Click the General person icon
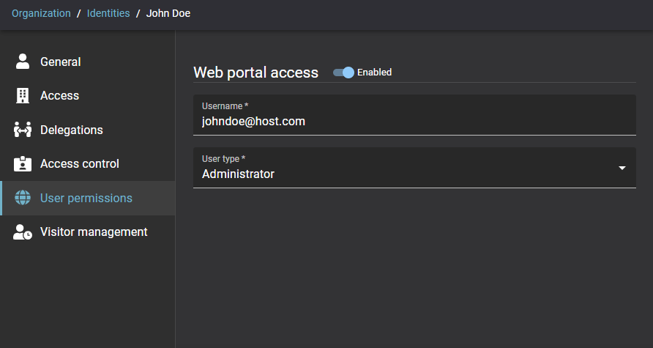Image resolution: width=653 pixels, height=348 pixels. coord(23,62)
